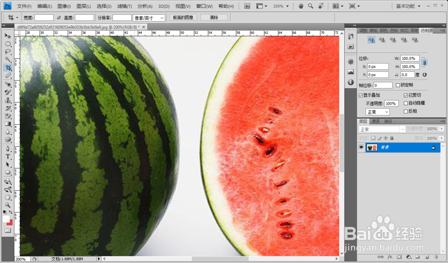Click the 前面的图像 button
This screenshot has height=263, width=448.
[183, 17]
